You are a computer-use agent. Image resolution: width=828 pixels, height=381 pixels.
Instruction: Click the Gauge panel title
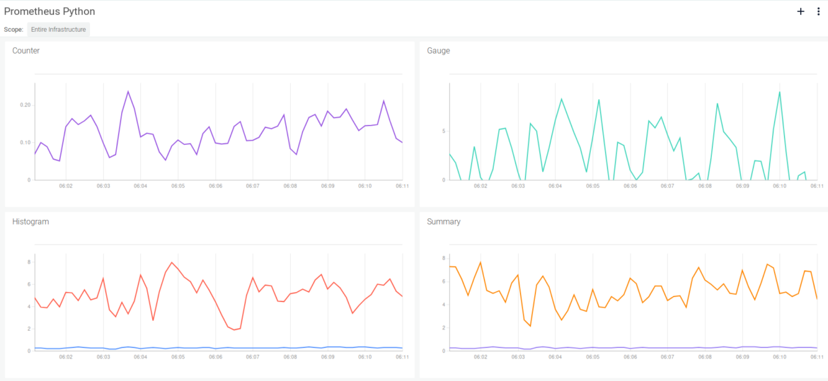438,51
